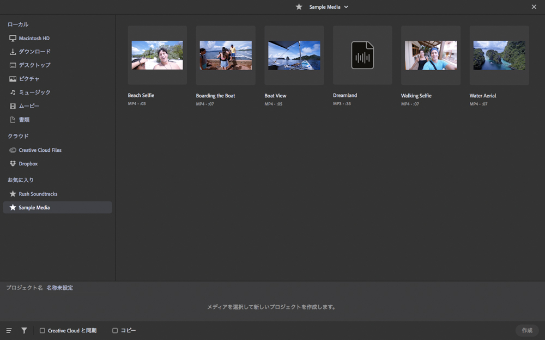Click the star icon beside Sample Media in sidebar
The height and width of the screenshot is (340, 545).
(x=13, y=207)
